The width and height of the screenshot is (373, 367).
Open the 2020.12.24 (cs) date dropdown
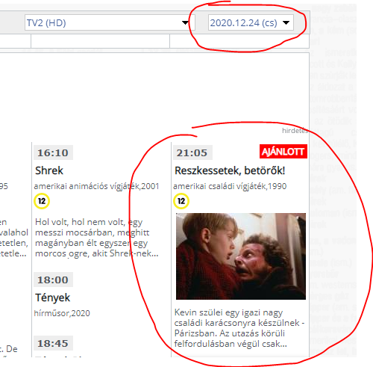click(x=251, y=22)
